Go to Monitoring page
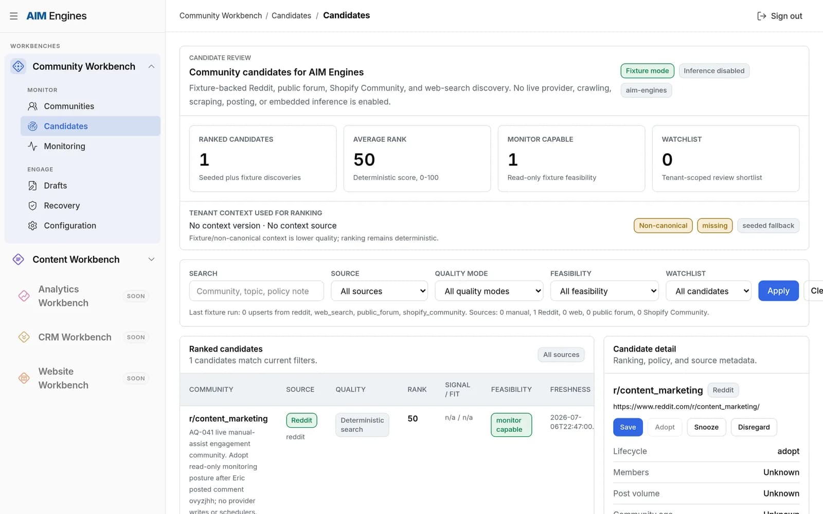The height and width of the screenshot is (514, 823). point(91,146)
